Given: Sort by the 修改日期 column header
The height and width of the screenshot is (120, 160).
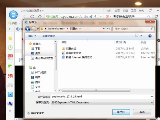Looking at the screenshot, I should point(121,42).
